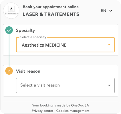Image resolution: width=121 pixels, height=114 pixels.
Task: Open the EN language selector
Action: [x=107, y=11]
